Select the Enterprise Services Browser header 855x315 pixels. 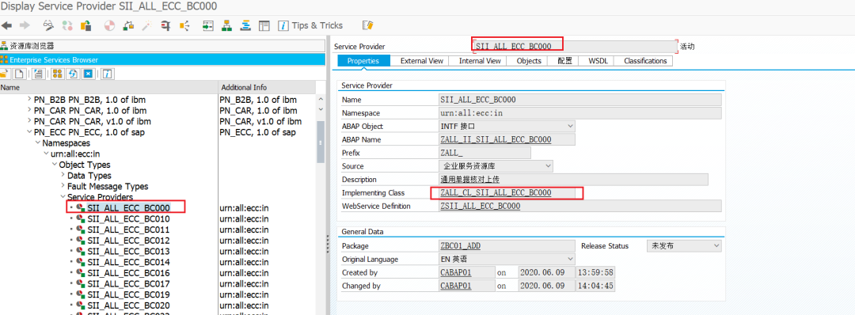click(162, 60)
